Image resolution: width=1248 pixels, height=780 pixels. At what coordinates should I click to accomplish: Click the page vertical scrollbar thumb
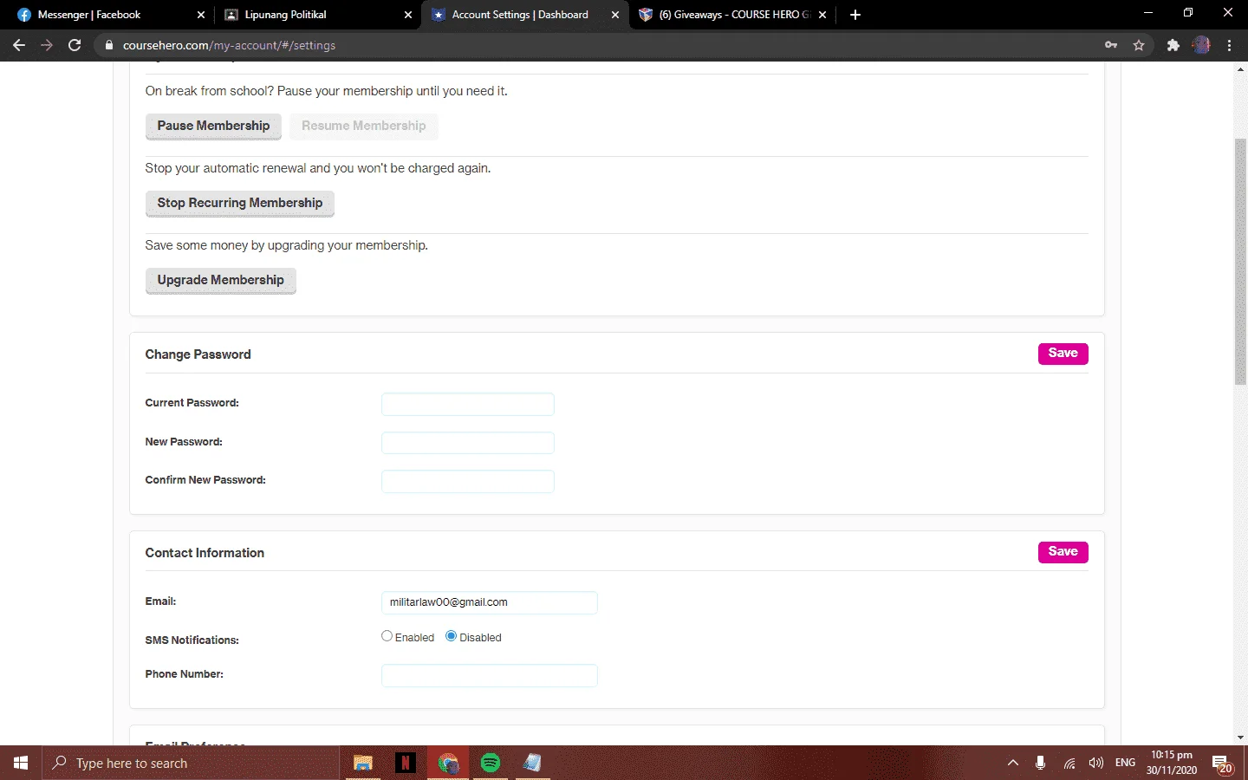pyautogui.click(x=1240, y=261)
